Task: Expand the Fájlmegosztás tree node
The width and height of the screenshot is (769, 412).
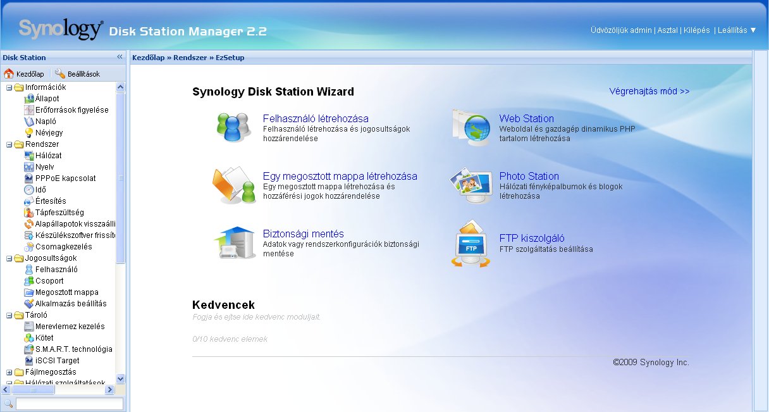Action: pos(9,372)
